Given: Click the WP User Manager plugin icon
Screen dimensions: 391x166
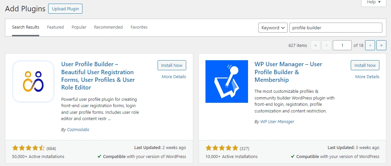Looking at the screenshot, I should (226, 82).
